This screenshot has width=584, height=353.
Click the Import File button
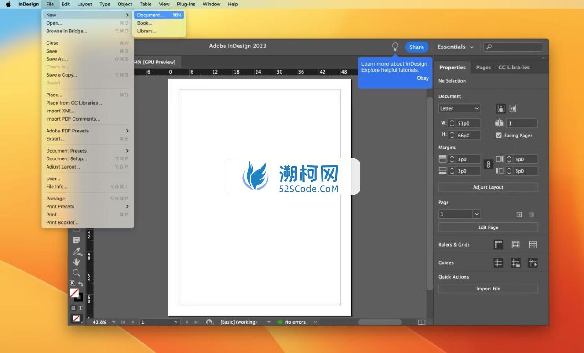(x=488, y=289)
